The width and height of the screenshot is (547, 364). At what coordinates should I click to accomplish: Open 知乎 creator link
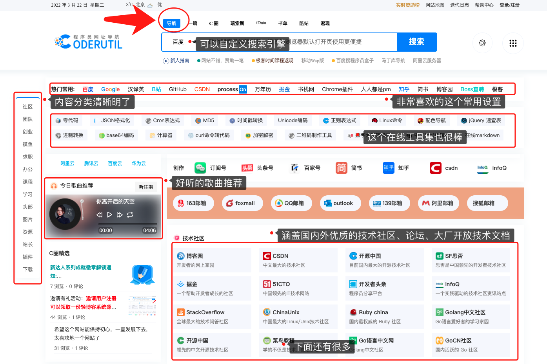[x=396, y=168]
